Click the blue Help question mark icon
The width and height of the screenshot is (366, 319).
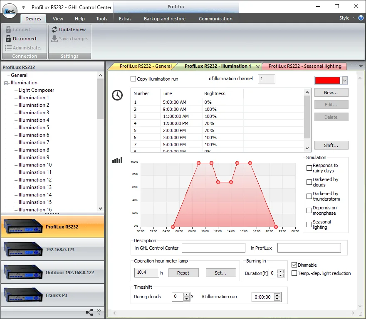coord(361,18)
